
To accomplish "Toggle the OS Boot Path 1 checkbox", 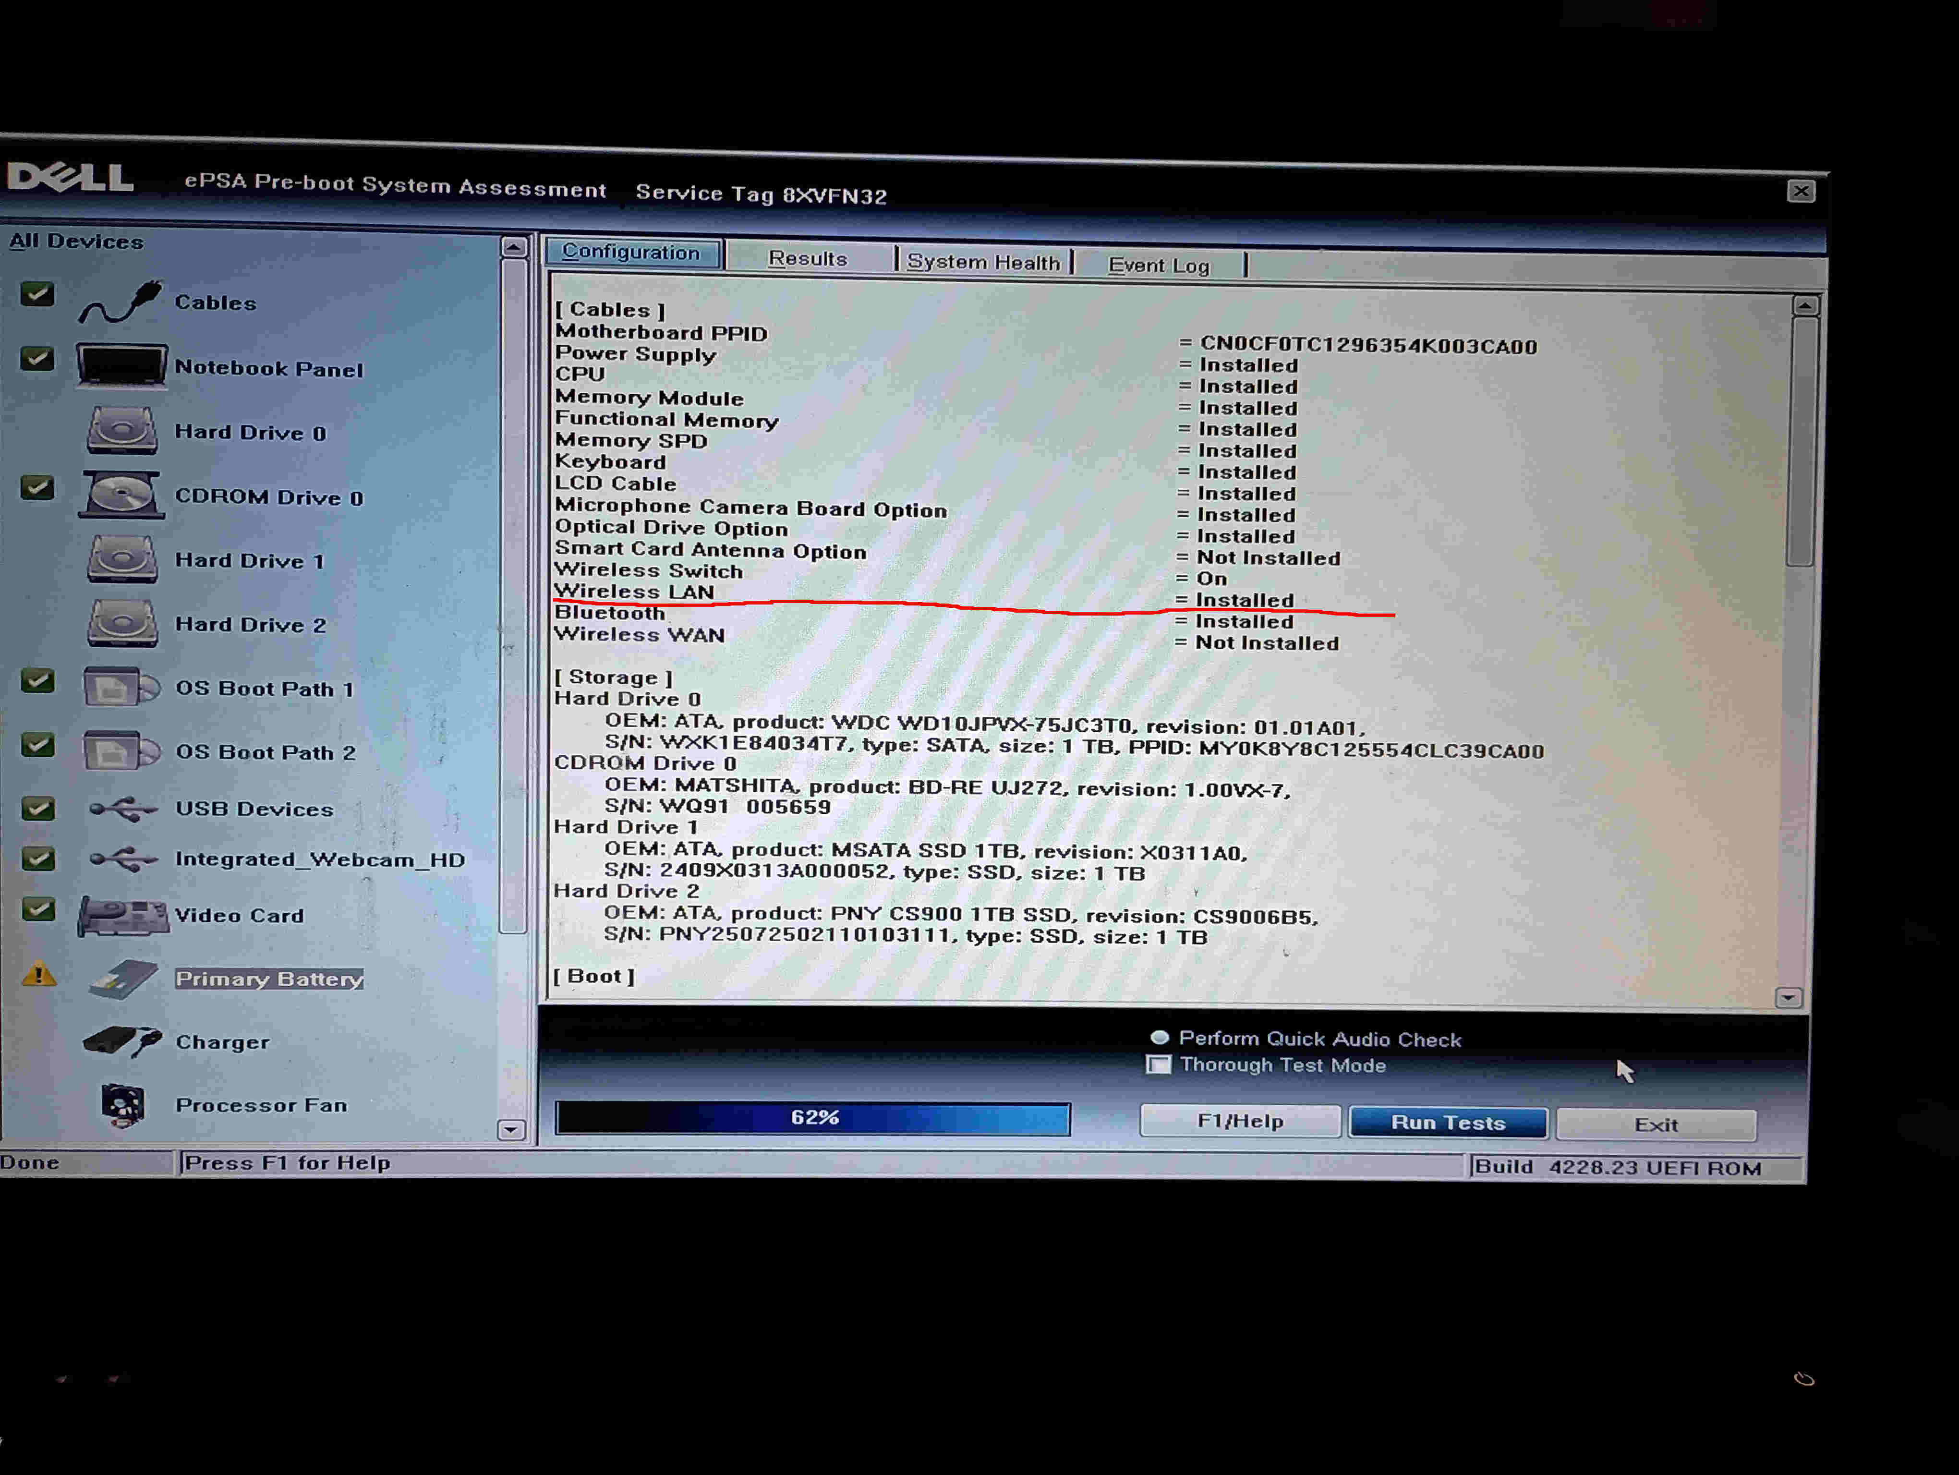I will point(38,681).
